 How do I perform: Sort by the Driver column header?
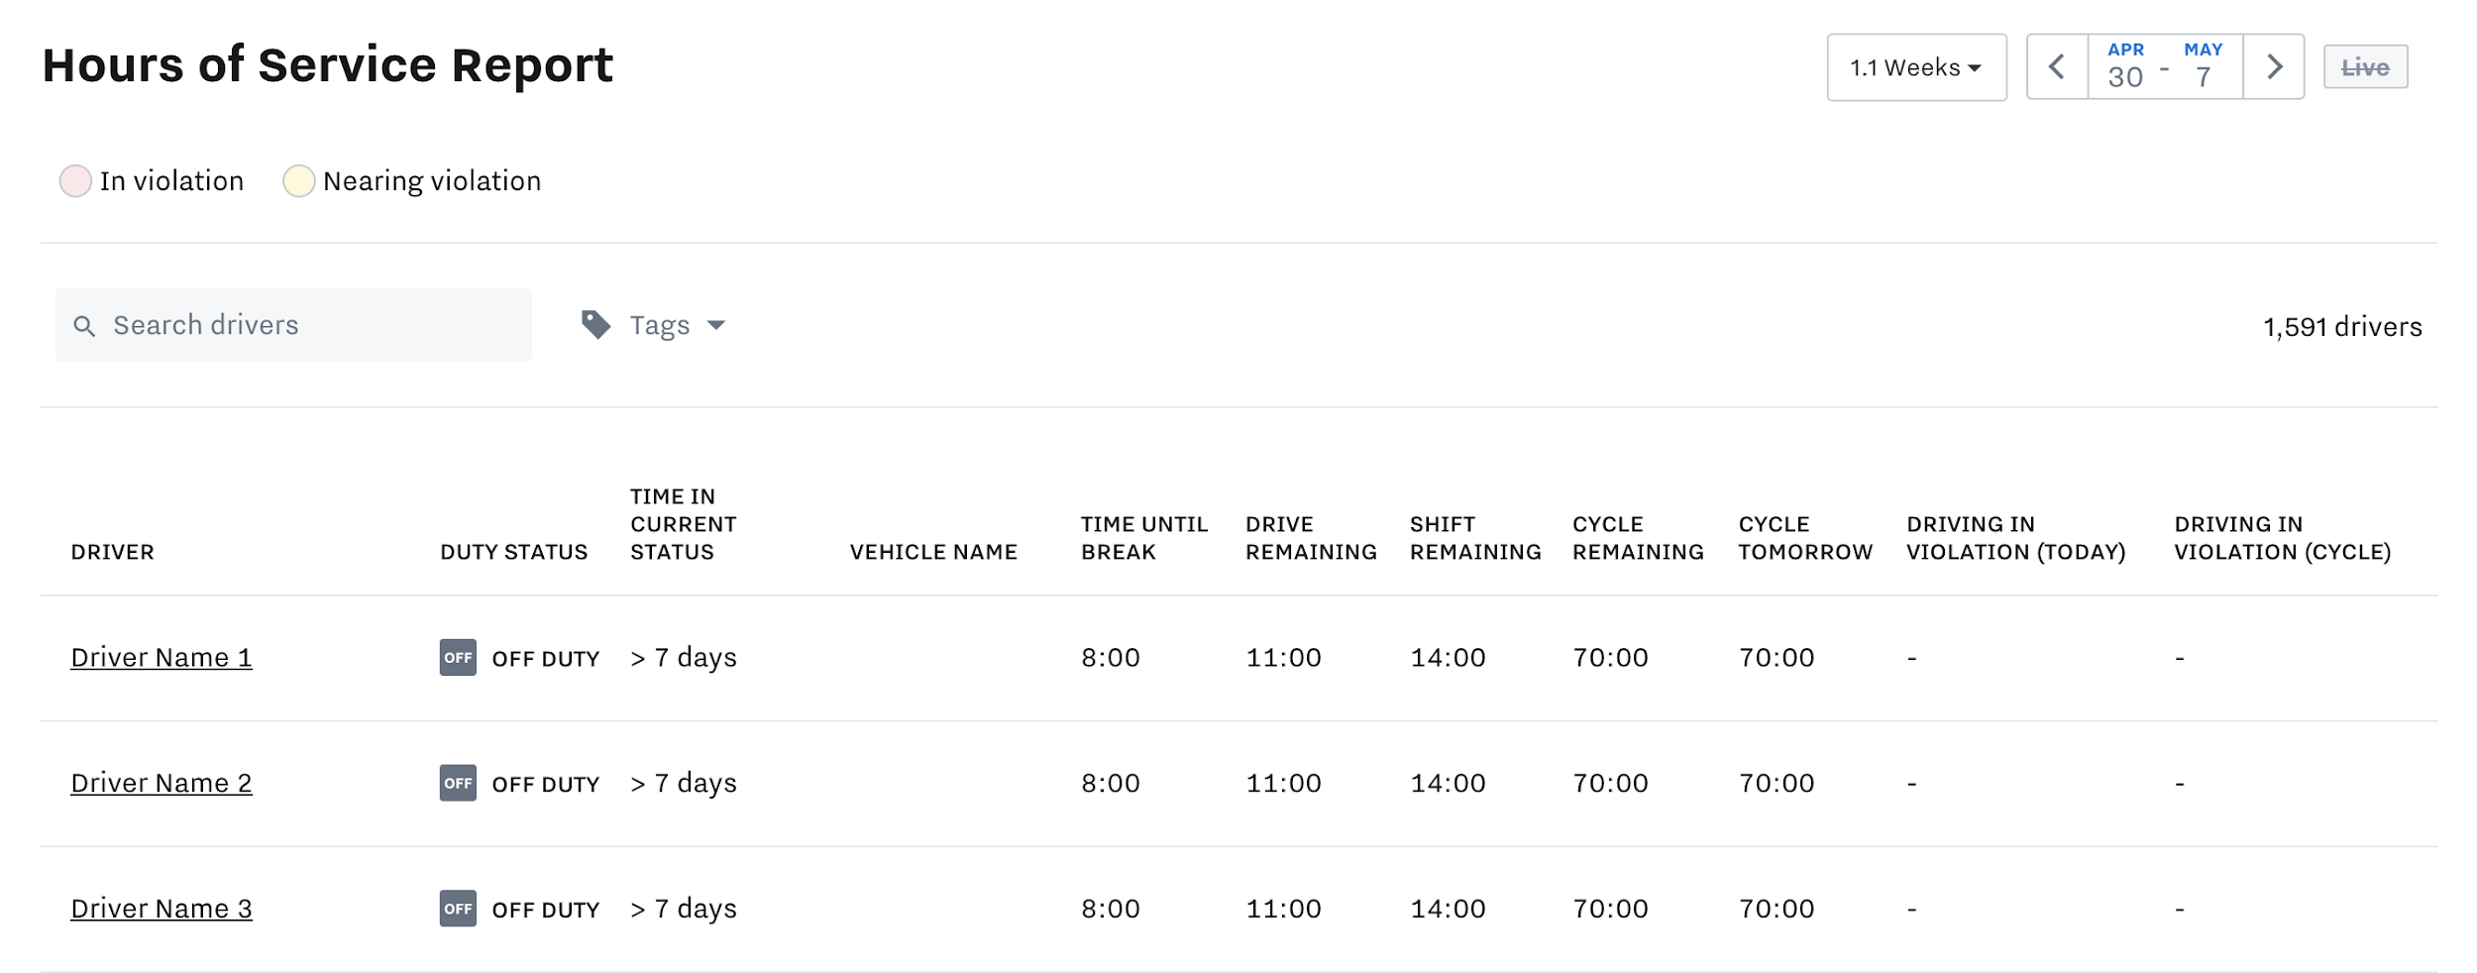(x=113, y=552)
